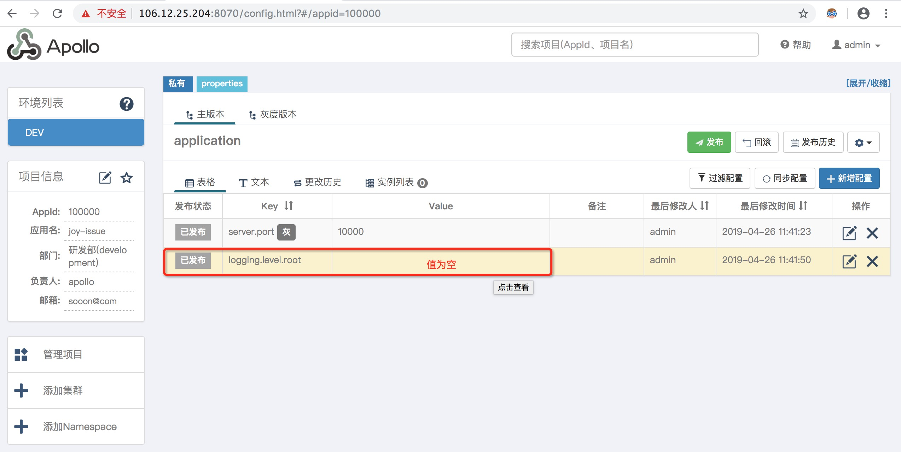Toggle 最后修改人 column sorting

[704, 205]
